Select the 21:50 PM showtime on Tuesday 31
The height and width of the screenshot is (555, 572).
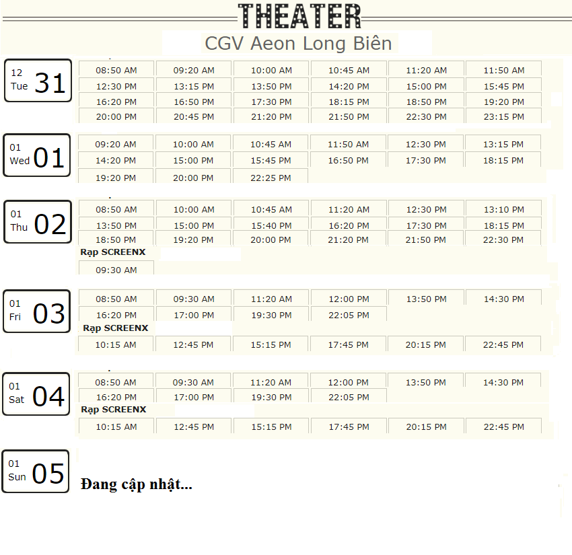pos(349,116)
